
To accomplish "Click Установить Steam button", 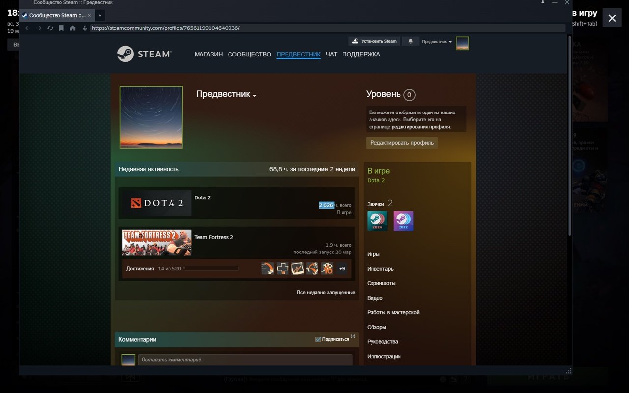I will (374, 41).
